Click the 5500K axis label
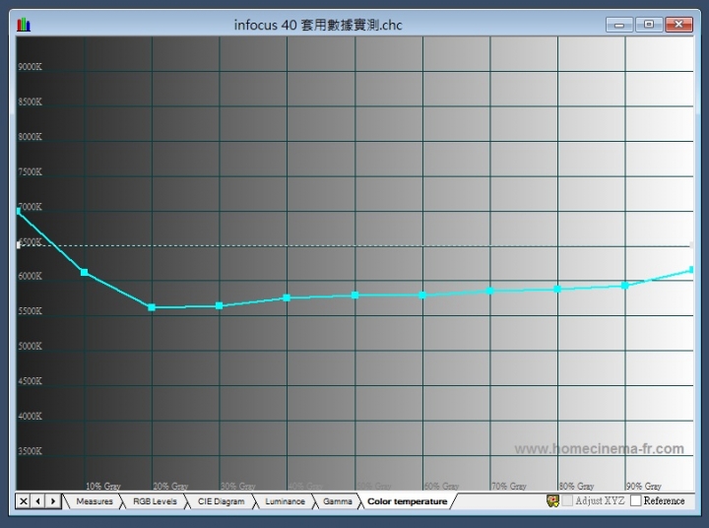Viewport: 709px width, 528px height. pos(30,311)
